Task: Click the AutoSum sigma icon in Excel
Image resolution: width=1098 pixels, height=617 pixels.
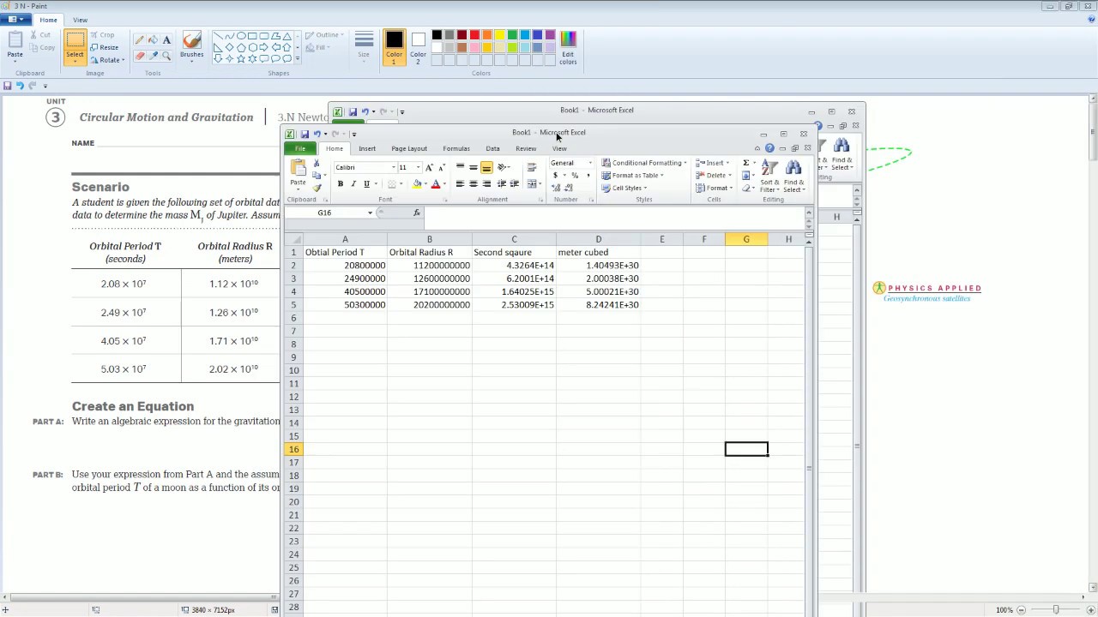Action: click(x=746, y=163)
